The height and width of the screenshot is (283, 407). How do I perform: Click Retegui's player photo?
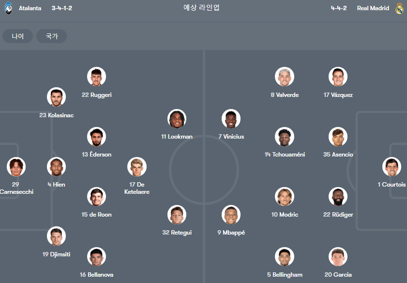[x=177, y=215]
